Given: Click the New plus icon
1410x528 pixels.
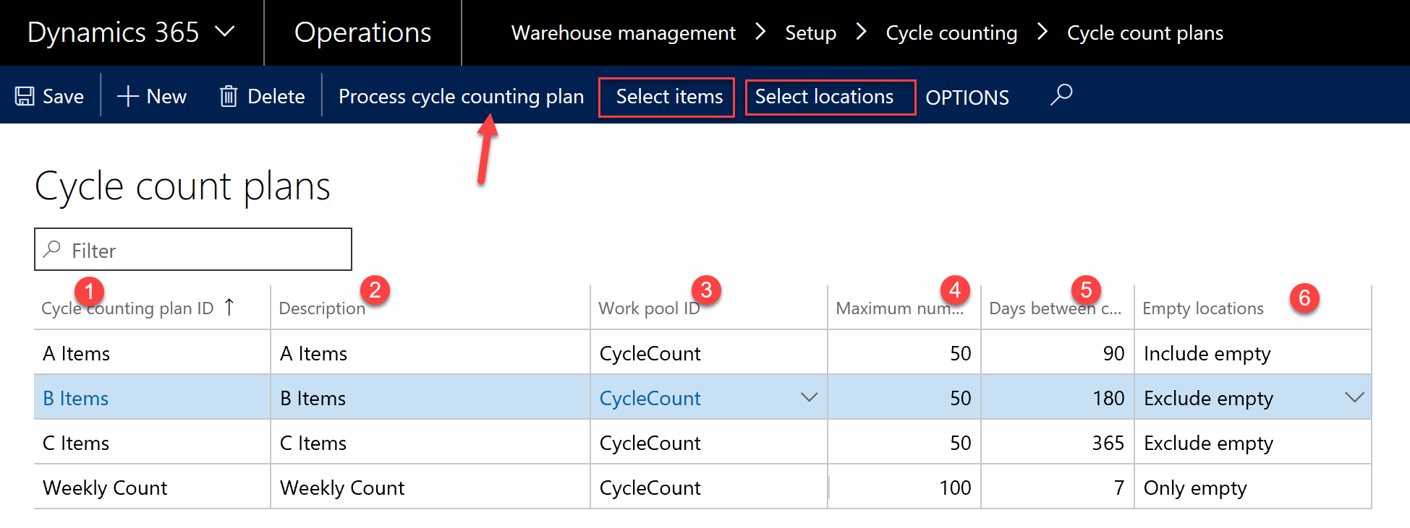Looking at the screenshot, I should point(127,97).
